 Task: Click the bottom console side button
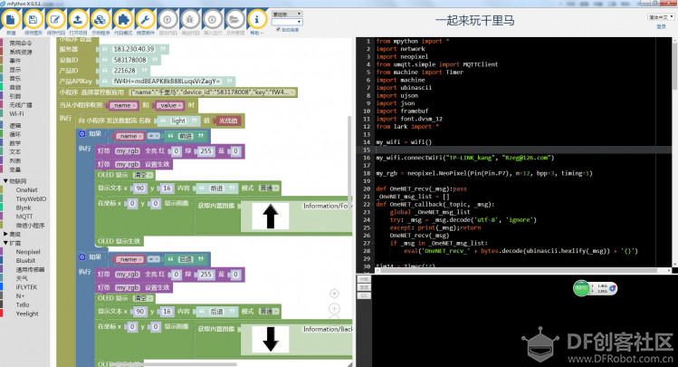click(364, 296)
